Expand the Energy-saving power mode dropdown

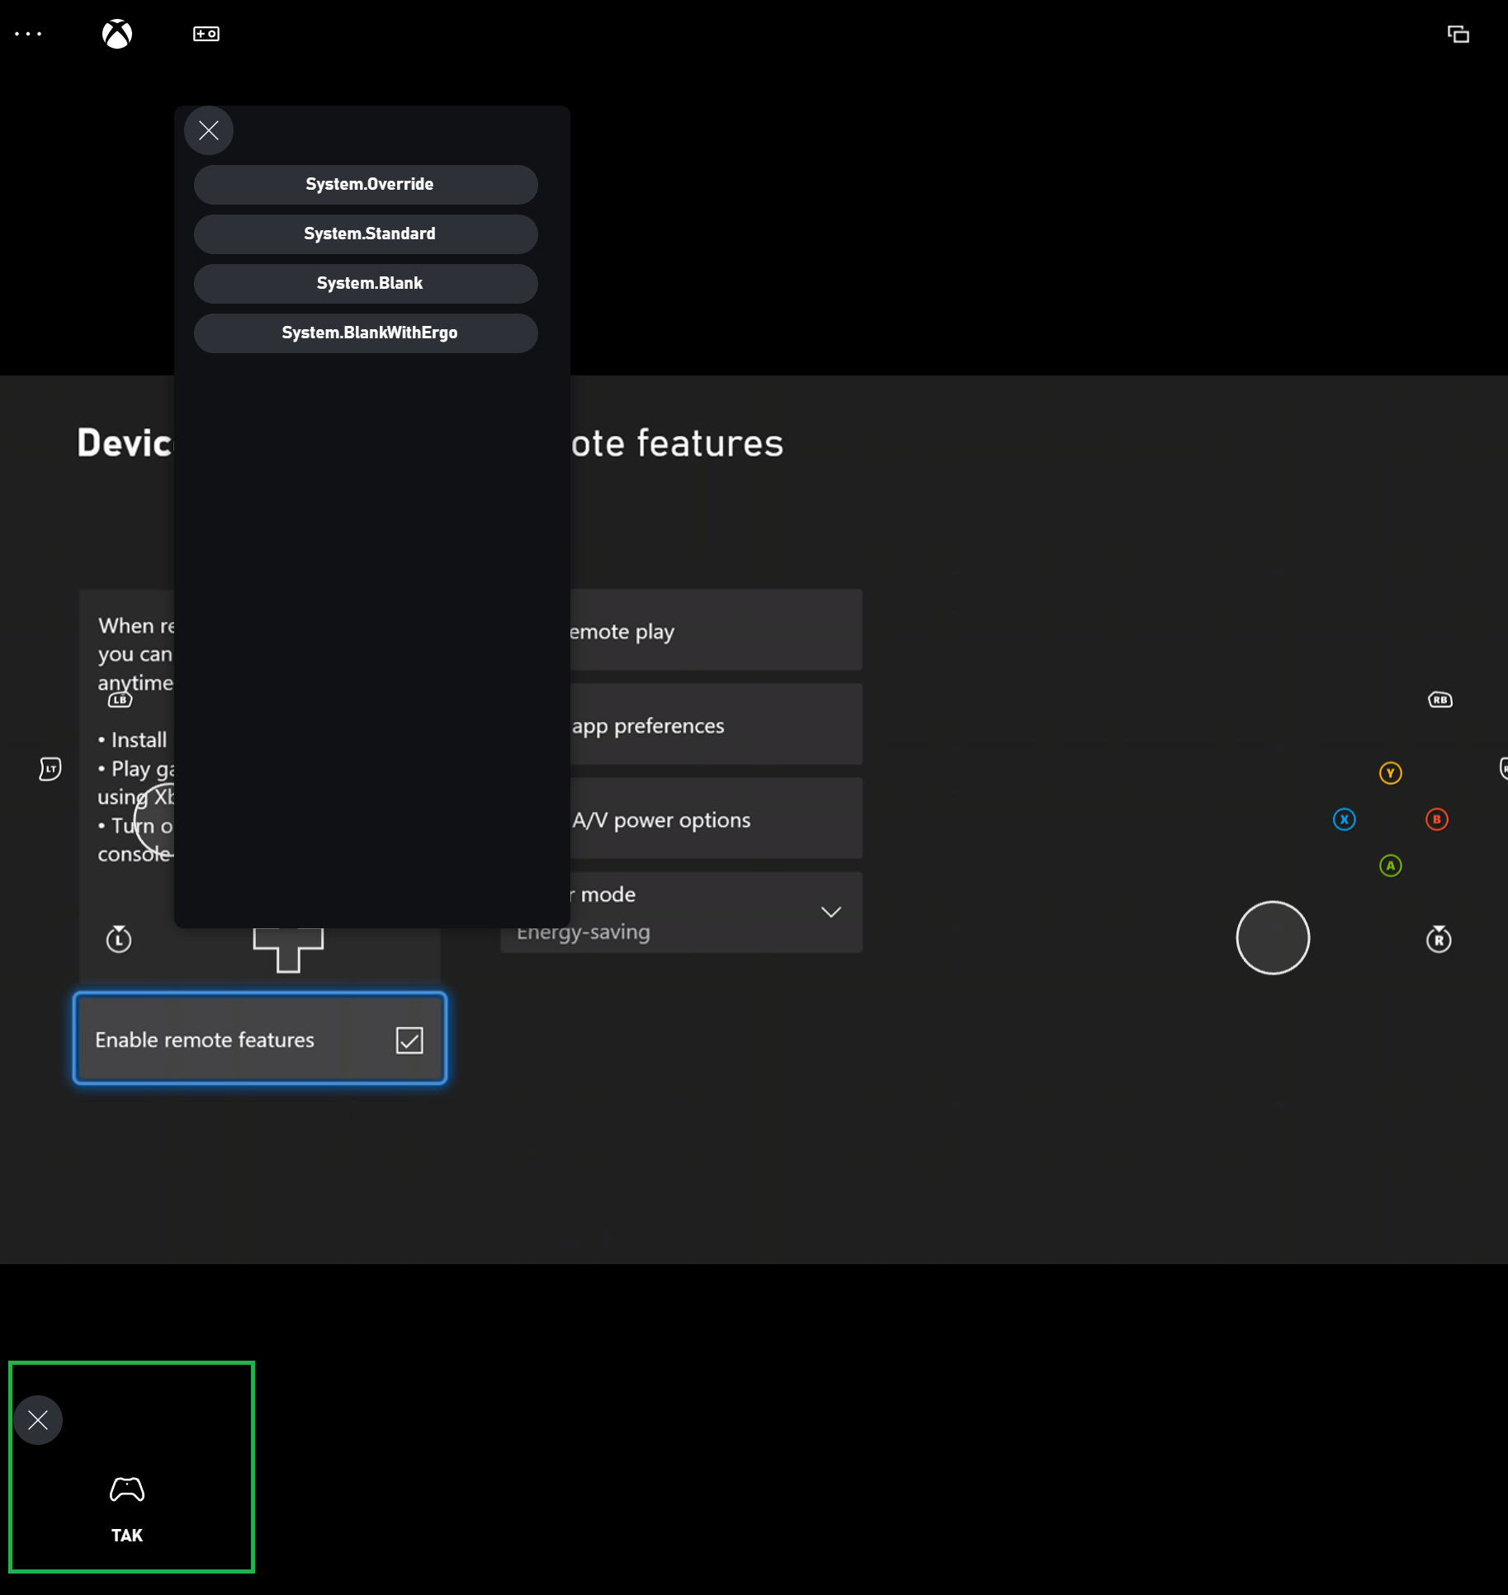831,912
